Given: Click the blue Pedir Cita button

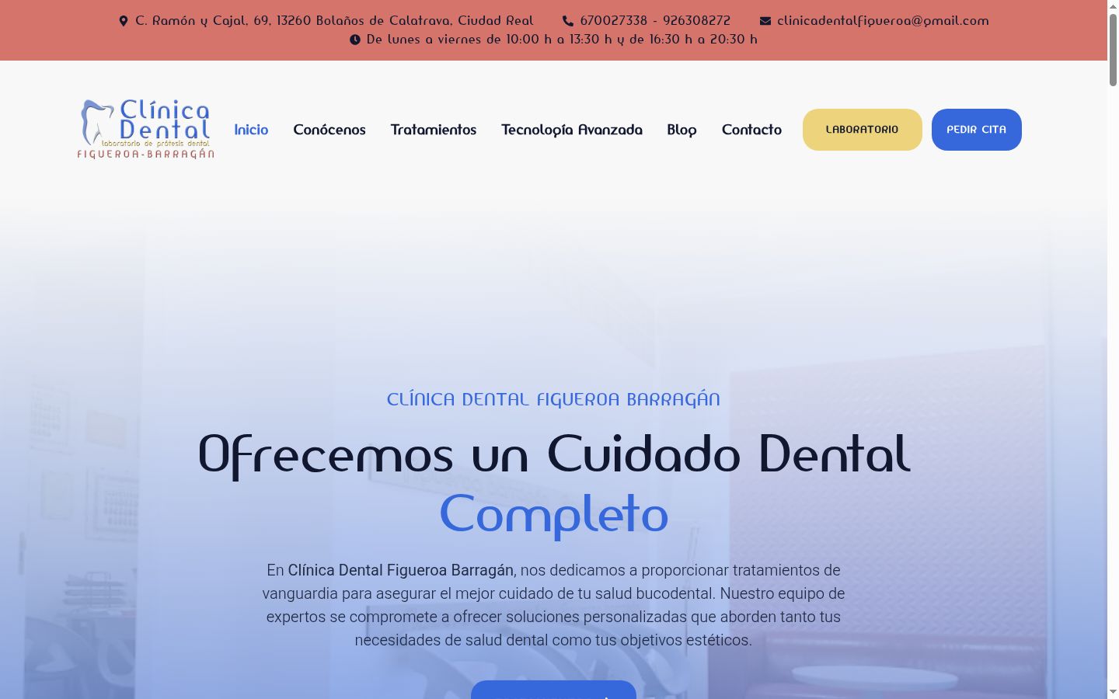Looking at the screenshot, I should [977, 130].
